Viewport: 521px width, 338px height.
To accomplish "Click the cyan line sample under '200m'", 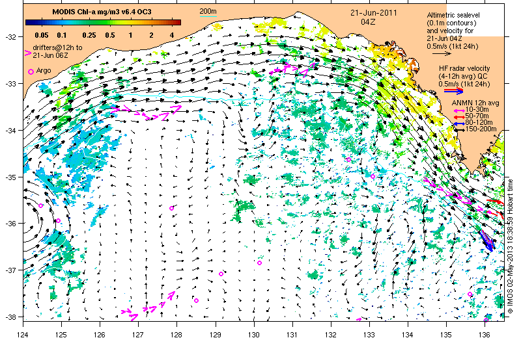I will (x=208, y=16).
